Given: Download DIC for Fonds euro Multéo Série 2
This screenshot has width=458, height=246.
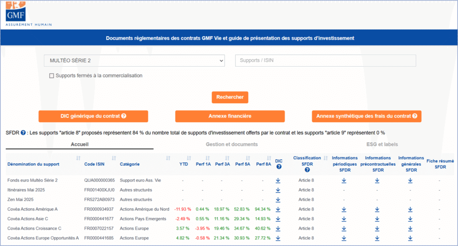Looking at the screenshot, I should 278,181.
